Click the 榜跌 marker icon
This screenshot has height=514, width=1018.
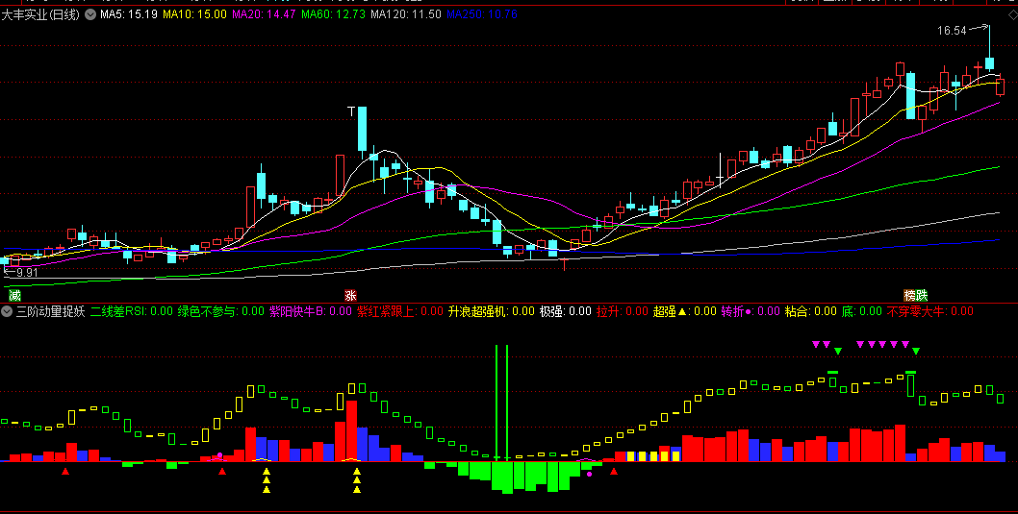(x=915, y=296)
